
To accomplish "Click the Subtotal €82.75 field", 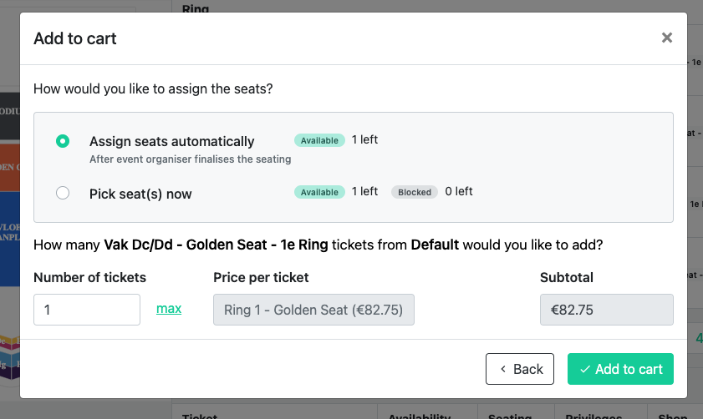I will pyautogui.click(x=607, y=310).
